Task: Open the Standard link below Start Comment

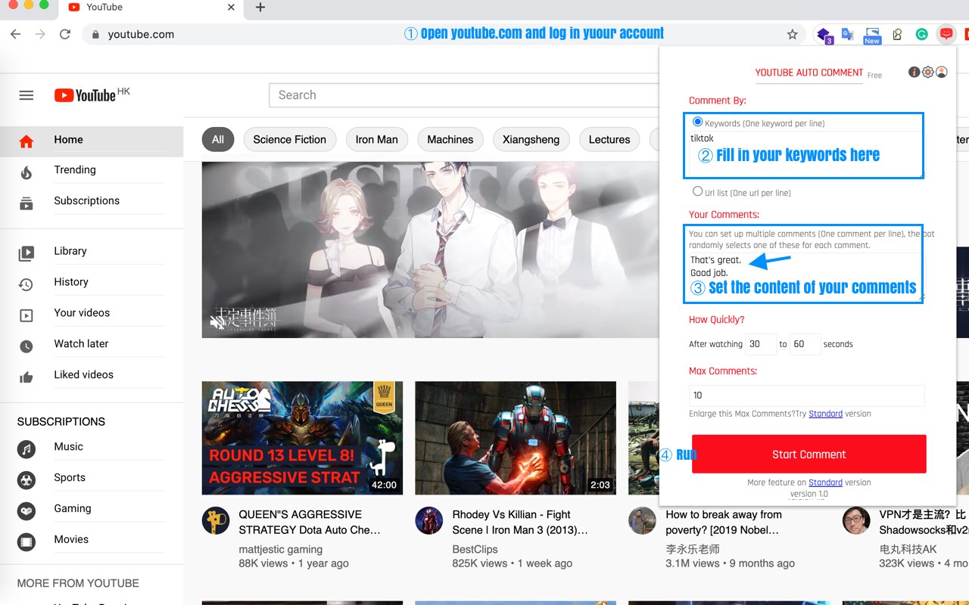Action: pos(825,482)
